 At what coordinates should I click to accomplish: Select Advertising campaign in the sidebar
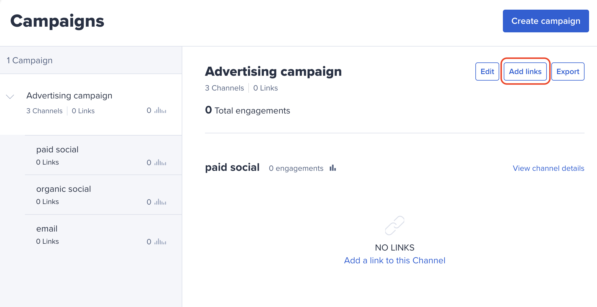point(69,96)
